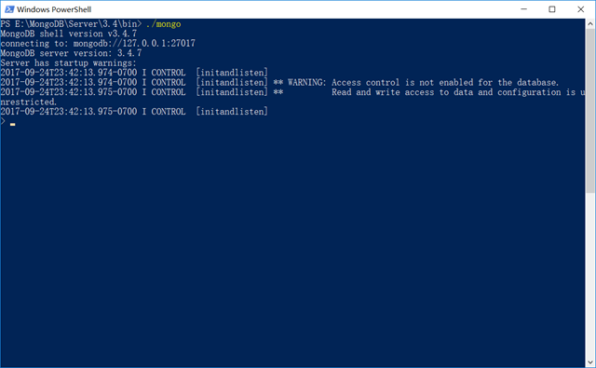
Task: Click the 'MongoDB shell version v3.4.7' line
Action: pos(68,34)
